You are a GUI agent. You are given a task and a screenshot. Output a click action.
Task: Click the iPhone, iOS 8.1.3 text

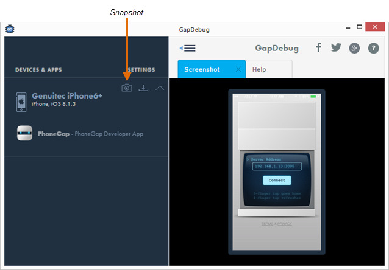(54, 104)
